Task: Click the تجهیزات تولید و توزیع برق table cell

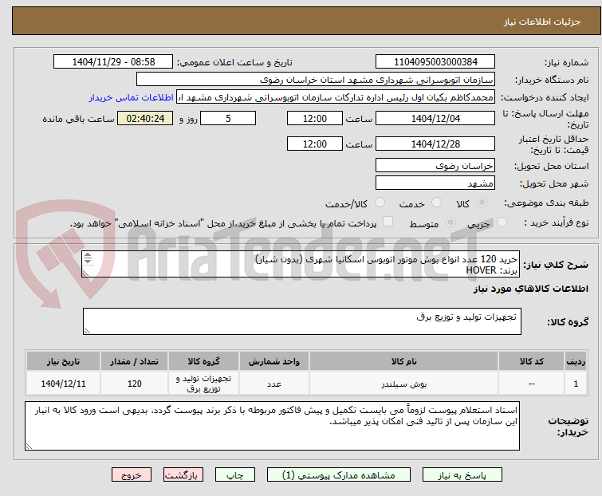Action: (x=203, y=384)
